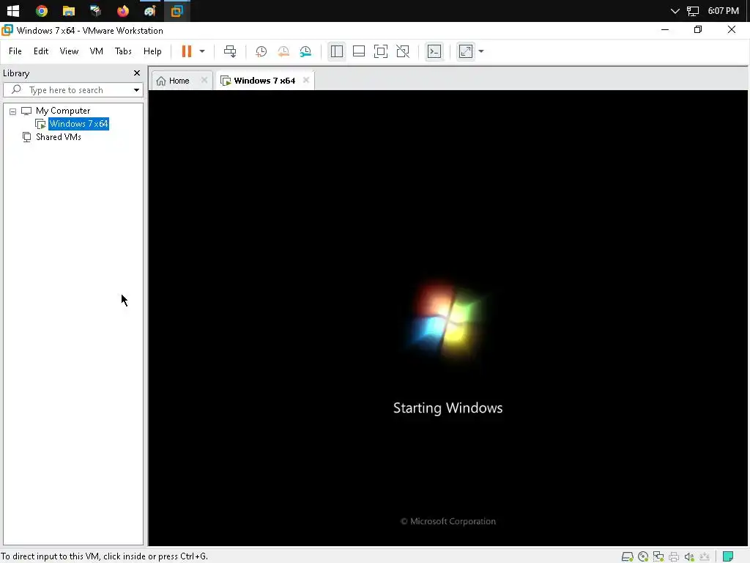
Task: Click the CD/DVD drive status icon
Action: coord(643,556)
